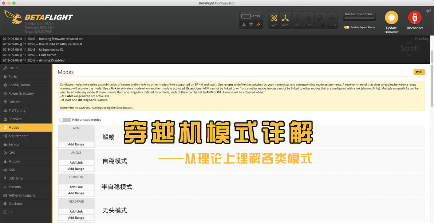Click the warning triangle status icon
The width and height of the screenshot is (434, 223).
[x=244, y=25]
